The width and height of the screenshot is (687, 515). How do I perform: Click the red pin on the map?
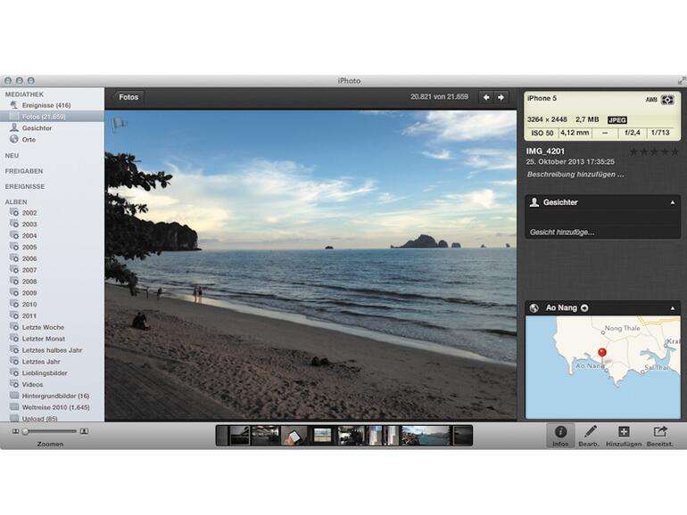click(x=602, y=352)
